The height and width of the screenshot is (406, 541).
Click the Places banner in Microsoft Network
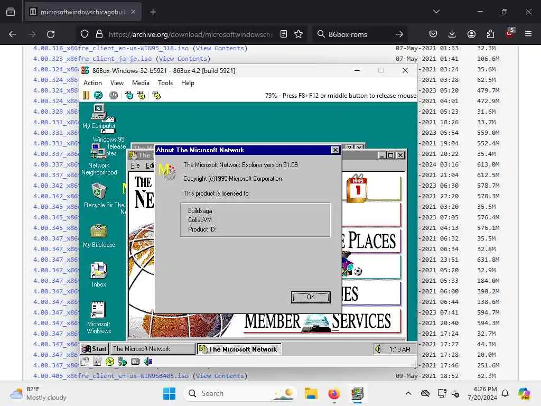(x=372, y=241)
